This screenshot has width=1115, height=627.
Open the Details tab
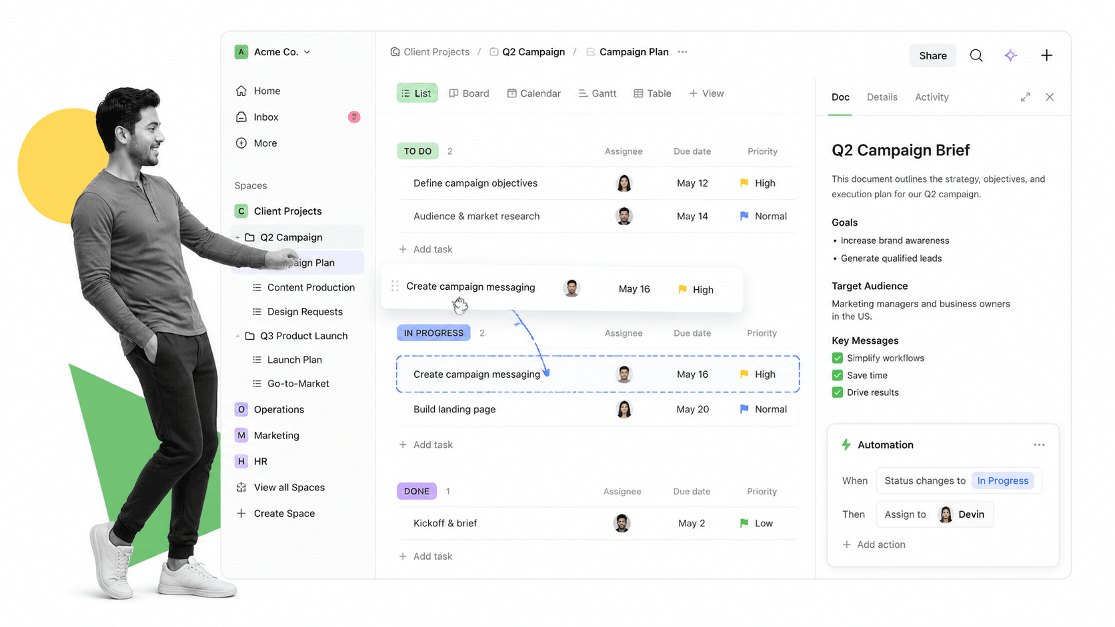882,97
